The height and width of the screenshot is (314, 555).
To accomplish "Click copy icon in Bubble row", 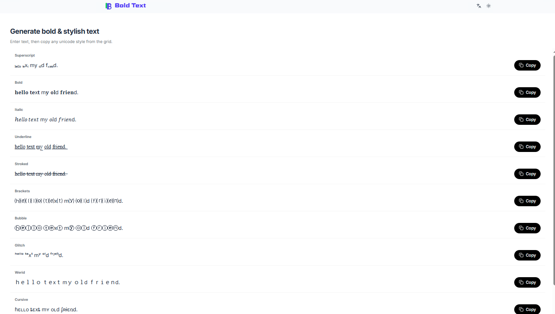I will [521, 228].
